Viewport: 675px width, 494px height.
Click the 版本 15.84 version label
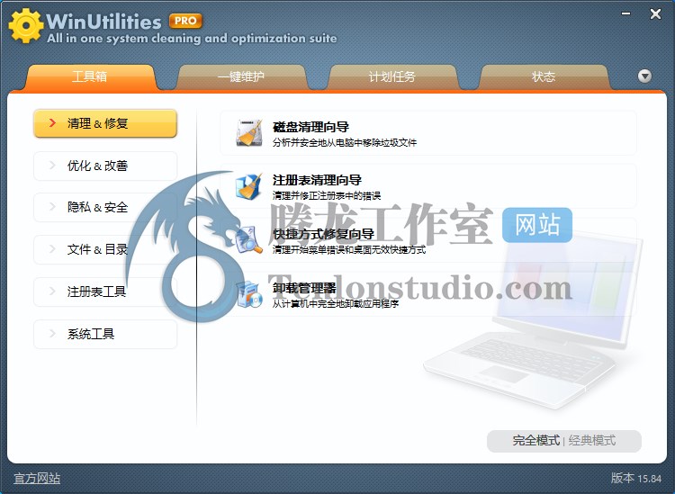pyautogui.click(x=636, y=479)
